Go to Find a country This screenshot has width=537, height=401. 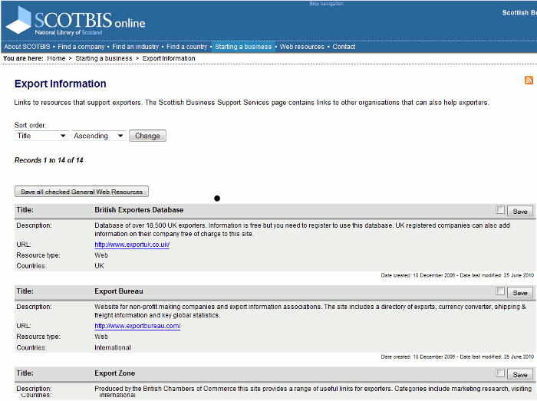(x=186, y=47)
